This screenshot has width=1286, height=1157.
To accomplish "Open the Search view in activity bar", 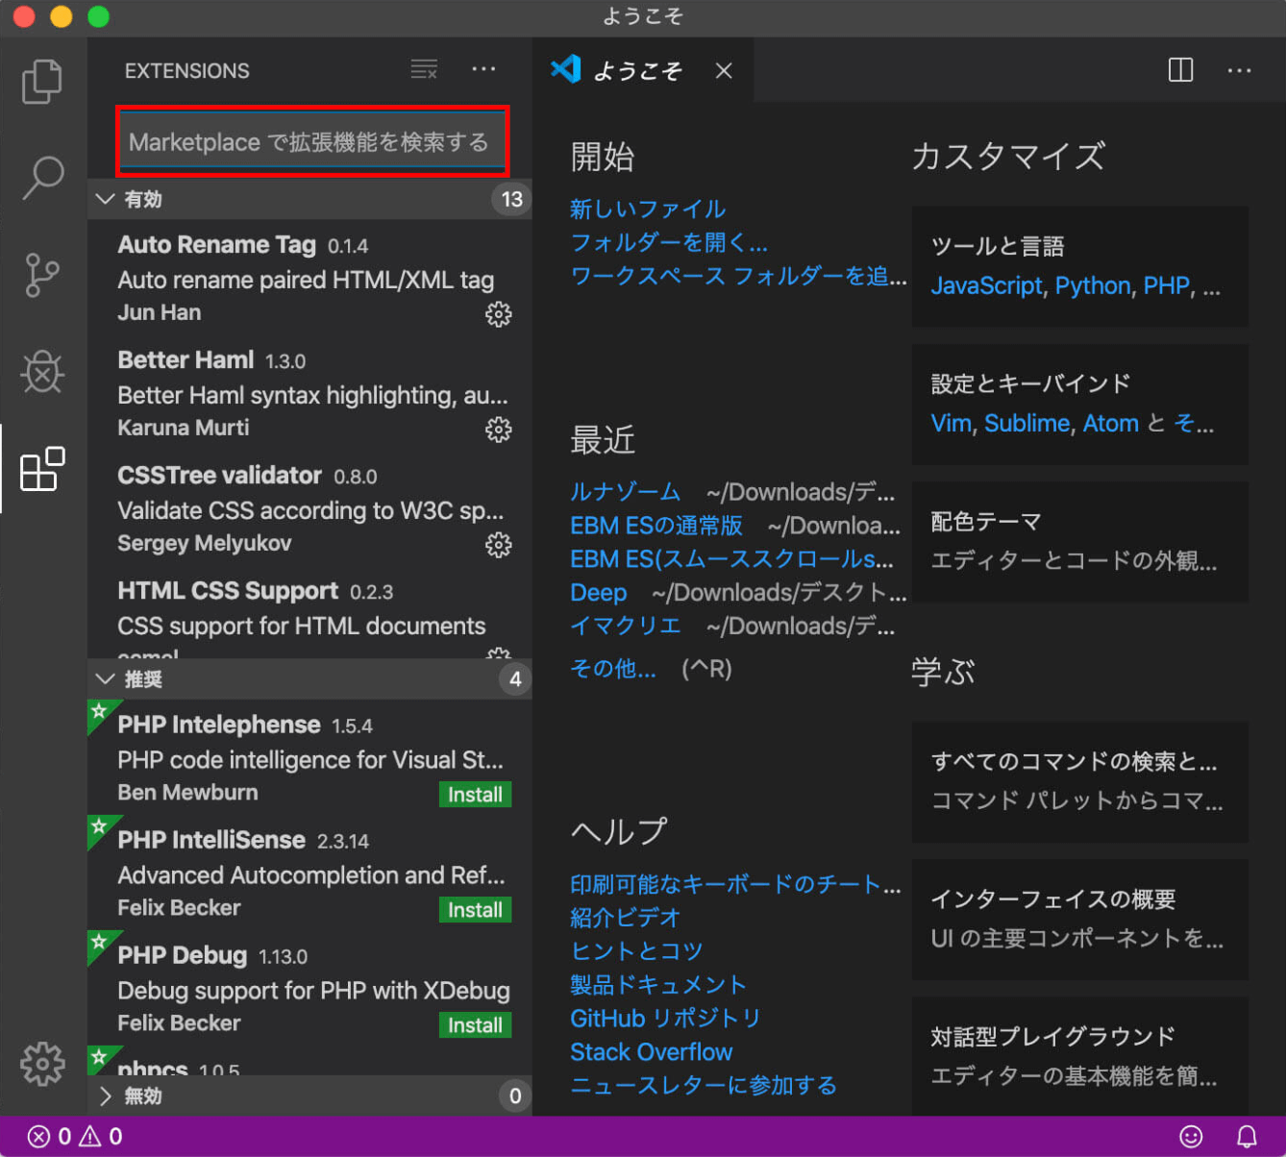I will point(42,178).
